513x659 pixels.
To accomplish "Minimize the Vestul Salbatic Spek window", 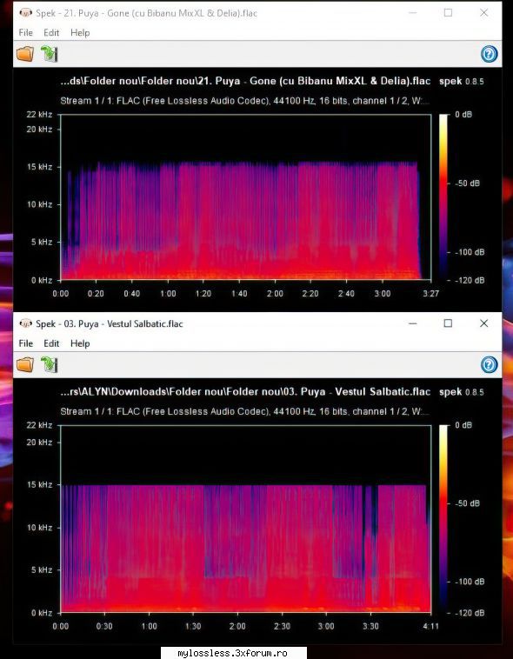I will (x=412, y=323).
